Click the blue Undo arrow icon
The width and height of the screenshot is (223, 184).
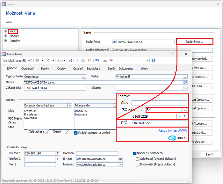(97, 61)
